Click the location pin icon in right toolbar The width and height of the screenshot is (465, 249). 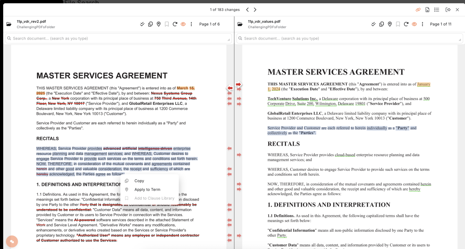click(x=390, y=24)
